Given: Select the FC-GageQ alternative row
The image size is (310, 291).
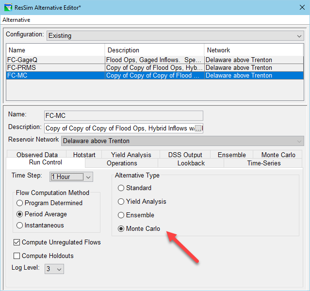Looking at the screenshot, I should (55, 60).
